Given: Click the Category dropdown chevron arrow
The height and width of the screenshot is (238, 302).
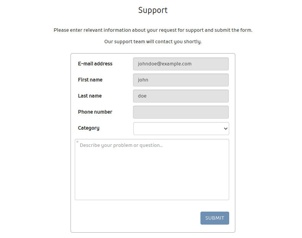Looking at the screenshot, I should point(225,129).
